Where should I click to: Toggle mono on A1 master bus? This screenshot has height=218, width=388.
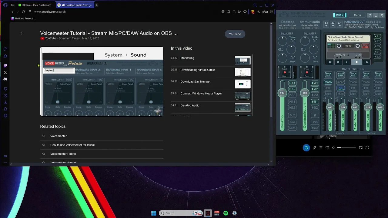point(328,82)
